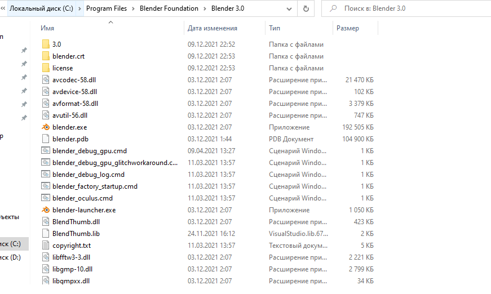Select the blender_factory_startup.cmd file name
Image resolution: width=491 pixels, height=294 pixels.
click(x=95, y=186)
